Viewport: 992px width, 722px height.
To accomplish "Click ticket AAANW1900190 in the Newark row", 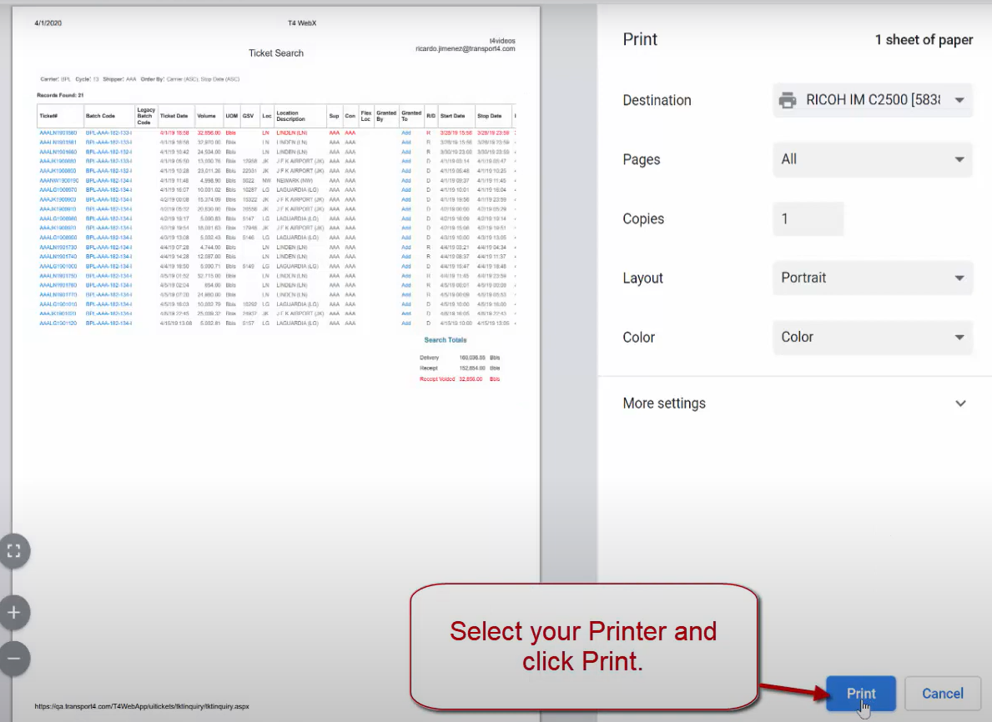I will click(x=58, y=180).
